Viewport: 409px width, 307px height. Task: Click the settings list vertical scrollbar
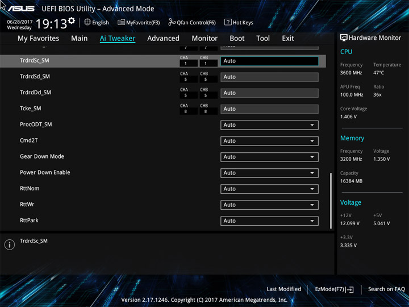331,201
